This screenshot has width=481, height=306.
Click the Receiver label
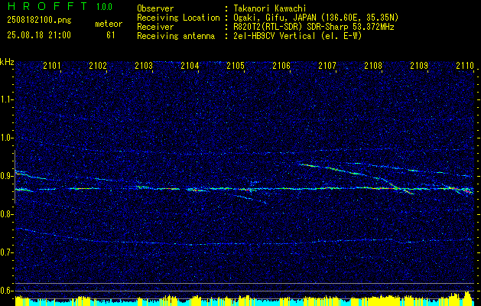coord(155,27)
